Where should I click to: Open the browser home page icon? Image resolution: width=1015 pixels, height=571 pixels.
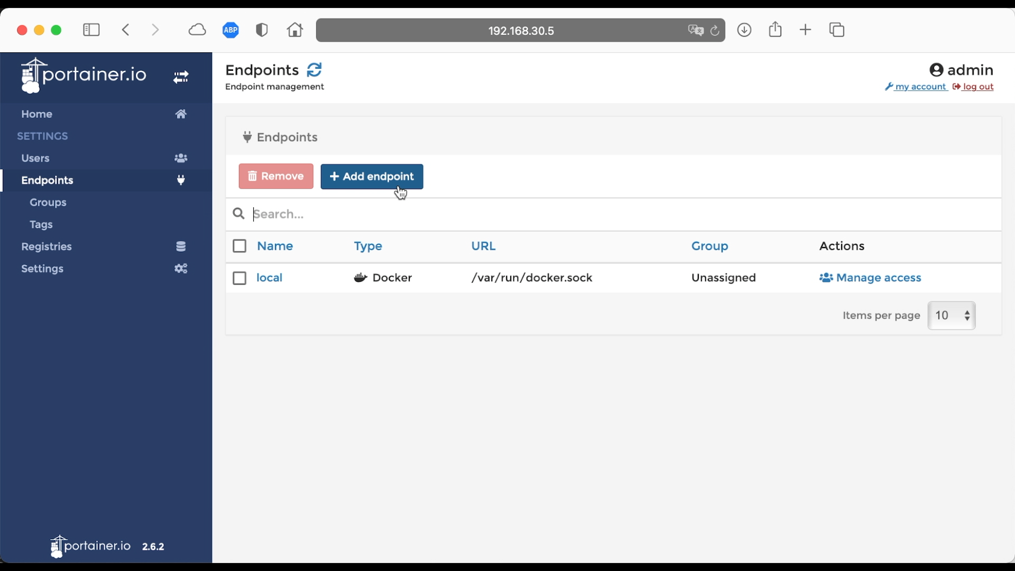295,30
